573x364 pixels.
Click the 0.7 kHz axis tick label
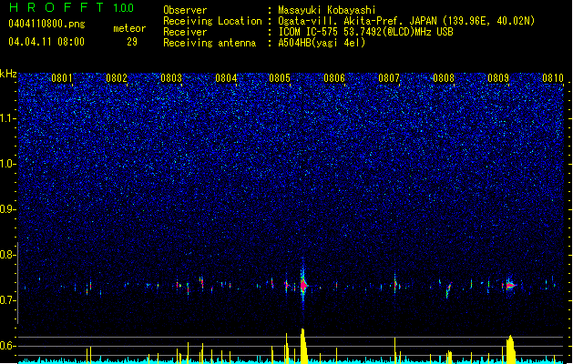(x=8, y=300)
